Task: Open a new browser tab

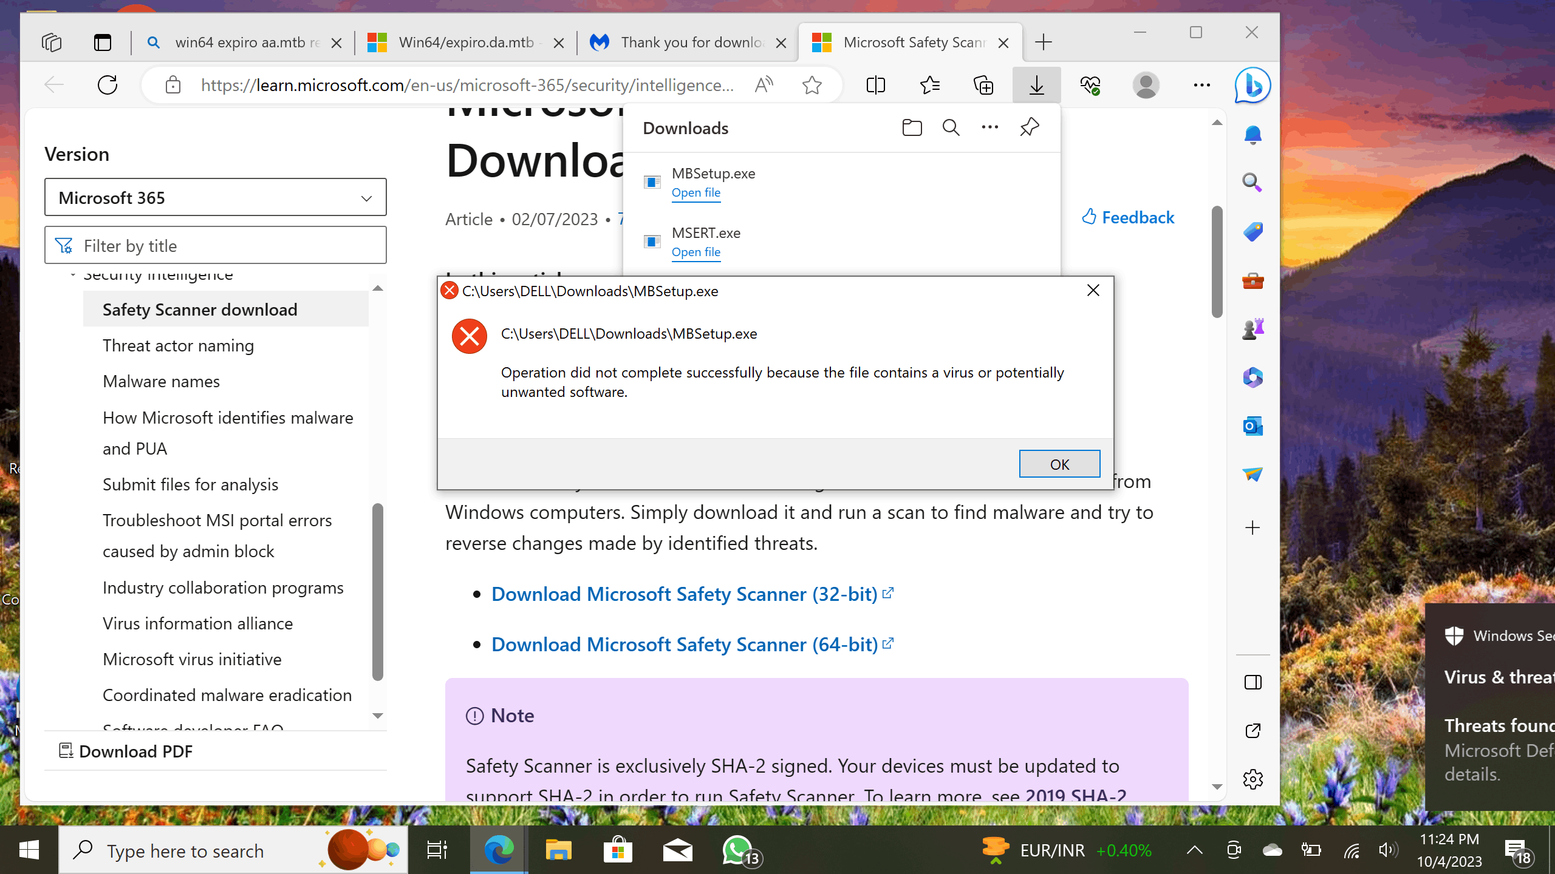Action: coord(1044,42)
